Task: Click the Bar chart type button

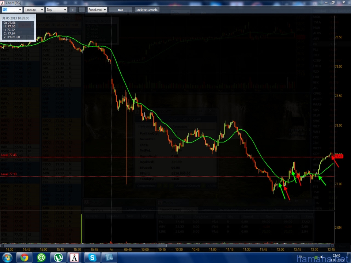Action: 120,10
